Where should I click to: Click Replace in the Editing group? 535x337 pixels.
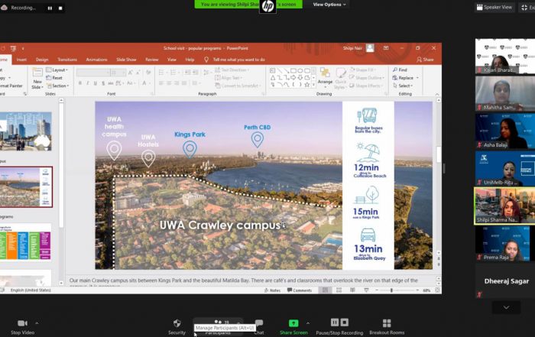[405, 78]
